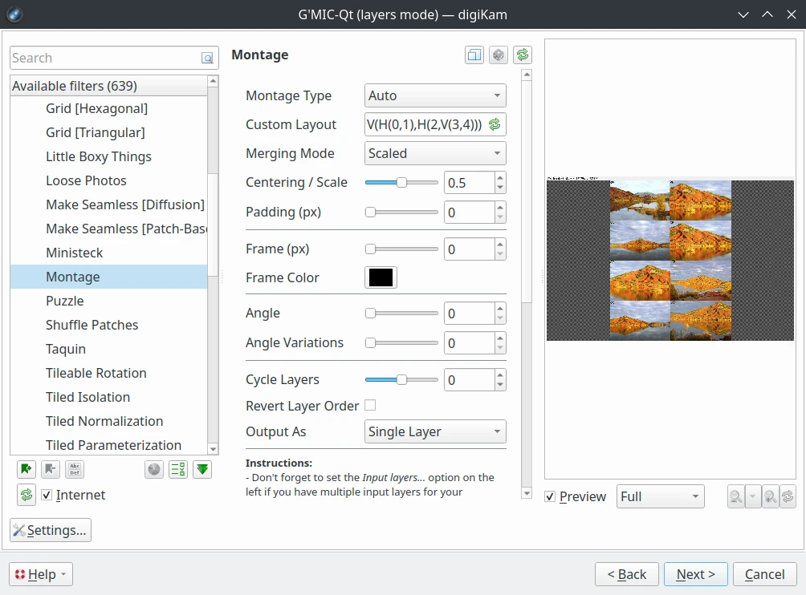This screenshot has width=806, height=595.
Task: Click the rename fave Abc/Def icon
Action: coord(75,470)
